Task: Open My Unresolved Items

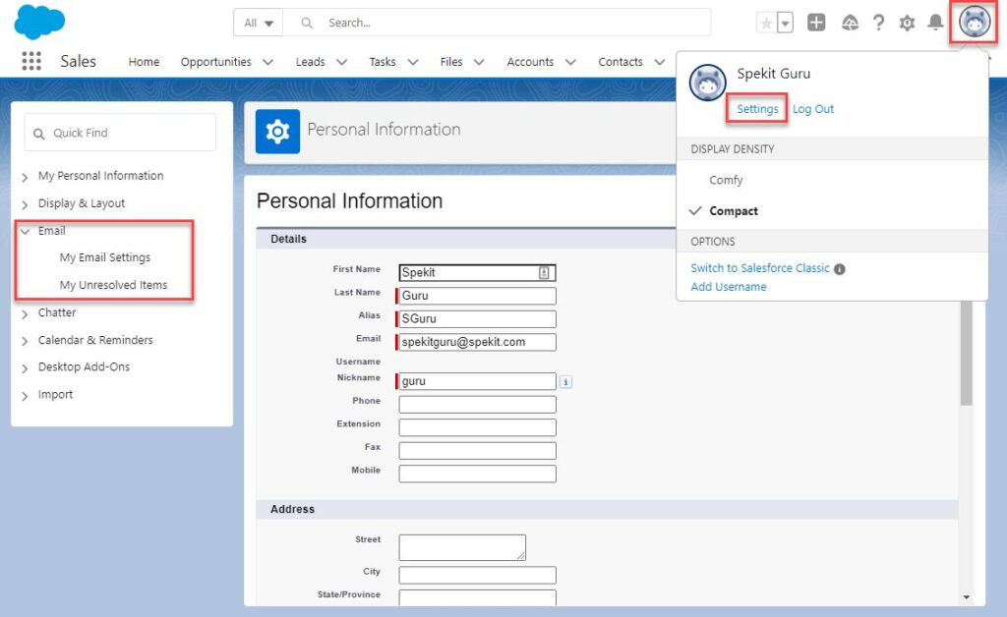Action: pyautogui.click(x=113, y=285)
